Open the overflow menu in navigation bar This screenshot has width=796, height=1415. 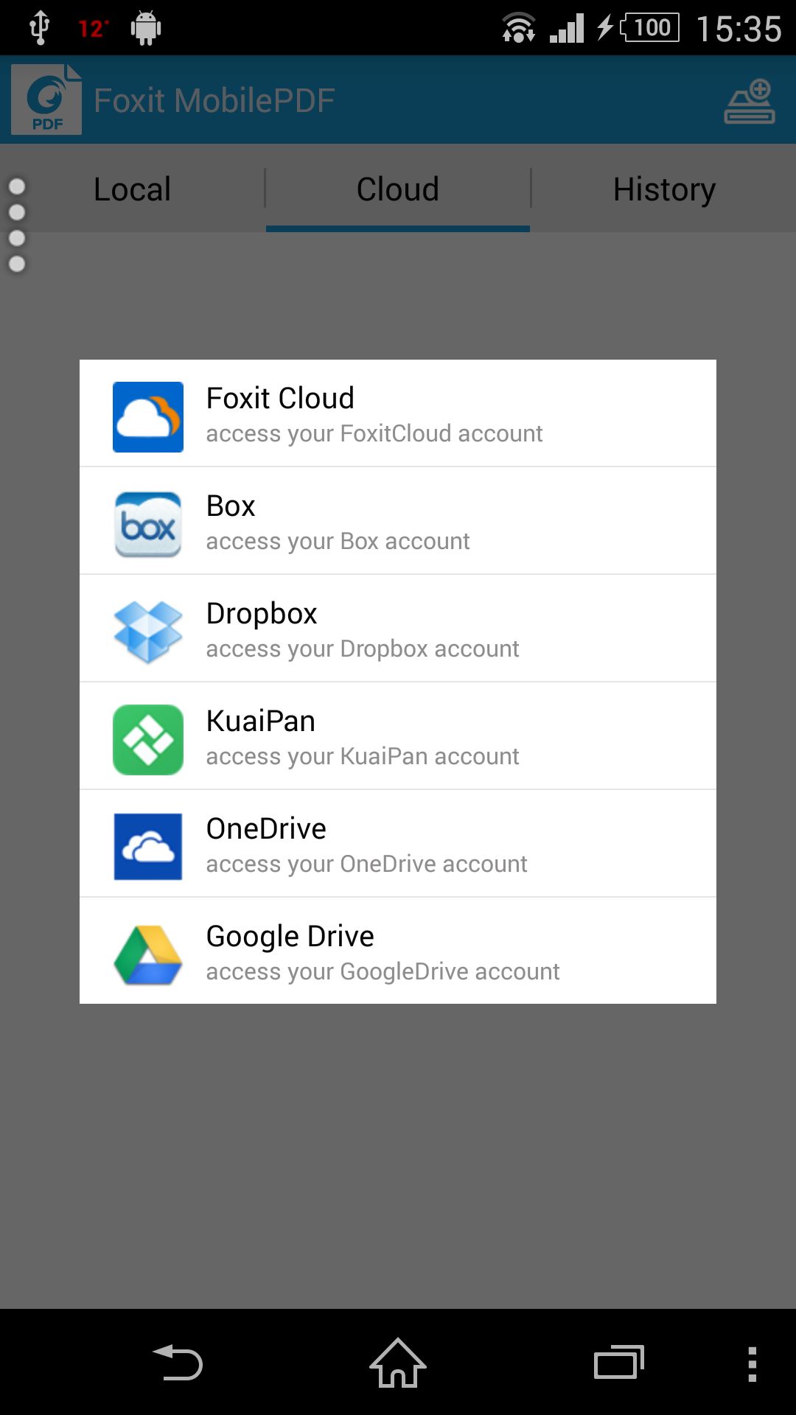click(752, 1363)
